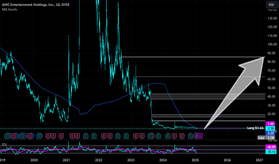Click the last red earnings marker before 2025
The width and height of the screenshot is (279, 164).
click(x=182, y=136)
